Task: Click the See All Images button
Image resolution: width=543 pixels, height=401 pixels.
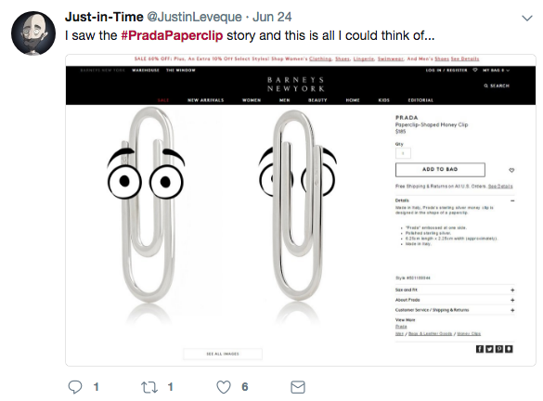Action: pos(223,354)
